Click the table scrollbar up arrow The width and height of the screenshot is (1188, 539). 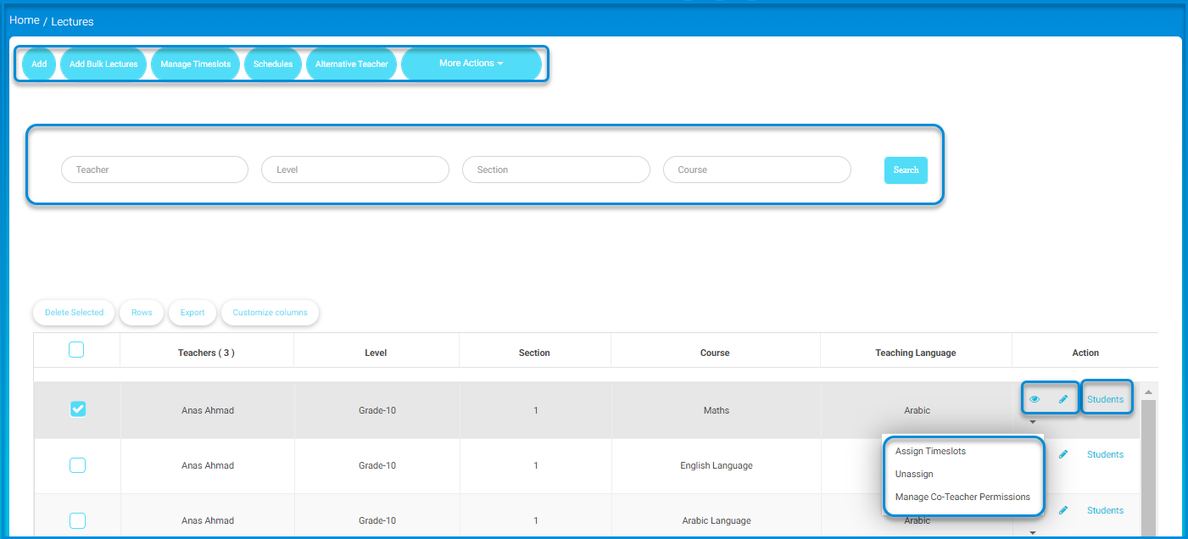pyautogui.click(x=1149, y=392)
